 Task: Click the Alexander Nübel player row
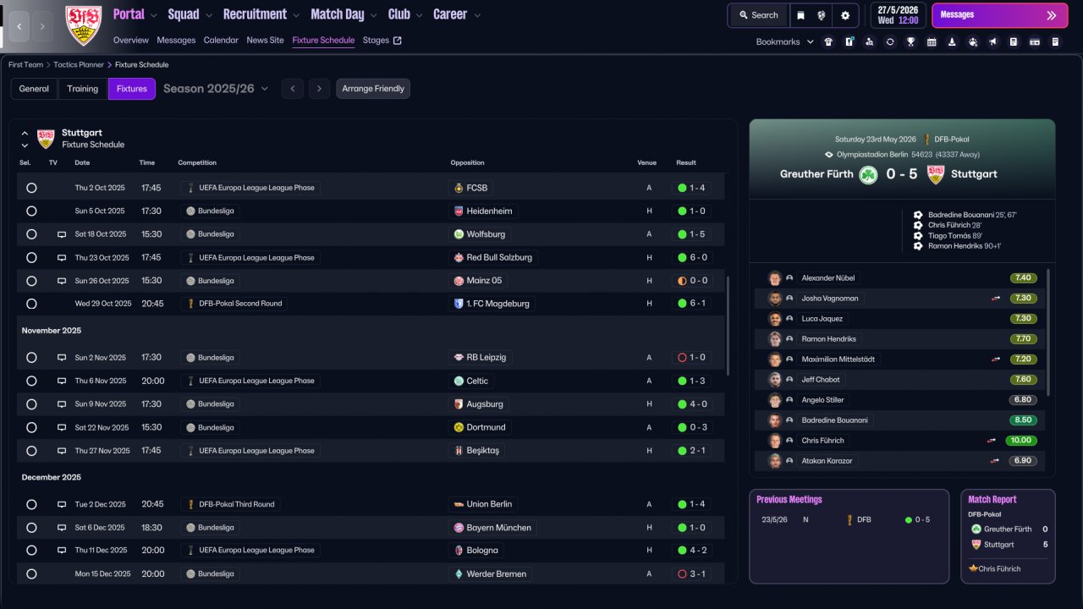(x=899, y=278)
